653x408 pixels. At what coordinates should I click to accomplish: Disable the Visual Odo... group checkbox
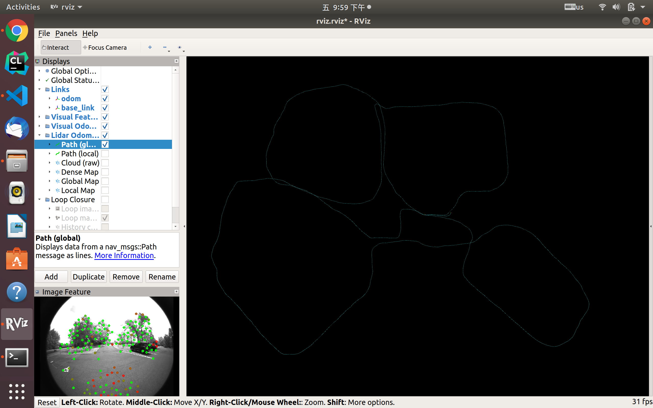tap(105, 126)
